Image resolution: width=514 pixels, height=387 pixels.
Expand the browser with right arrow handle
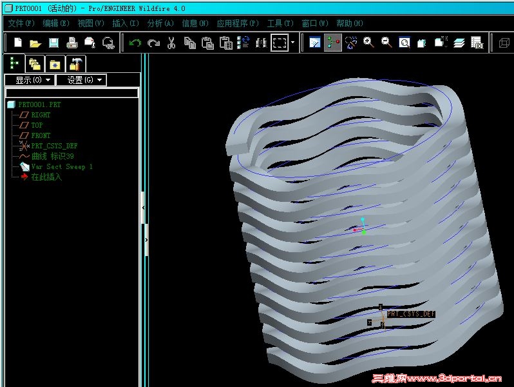[146, 240]
